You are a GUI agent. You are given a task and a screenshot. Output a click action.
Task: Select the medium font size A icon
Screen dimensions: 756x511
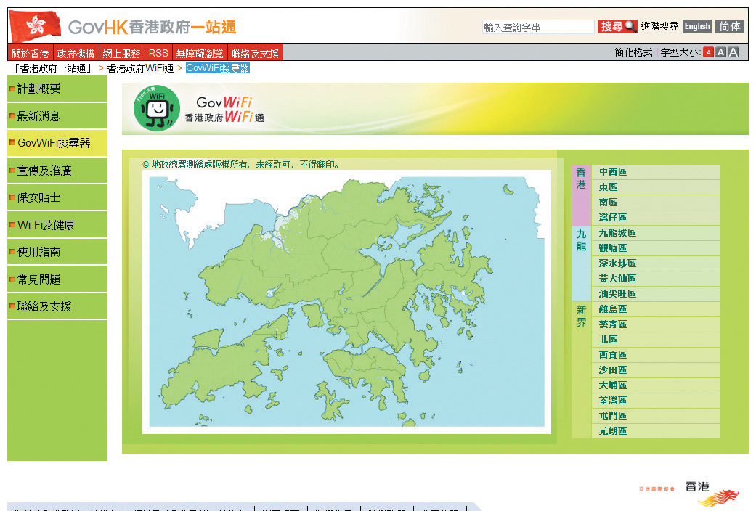coord(721,52)
